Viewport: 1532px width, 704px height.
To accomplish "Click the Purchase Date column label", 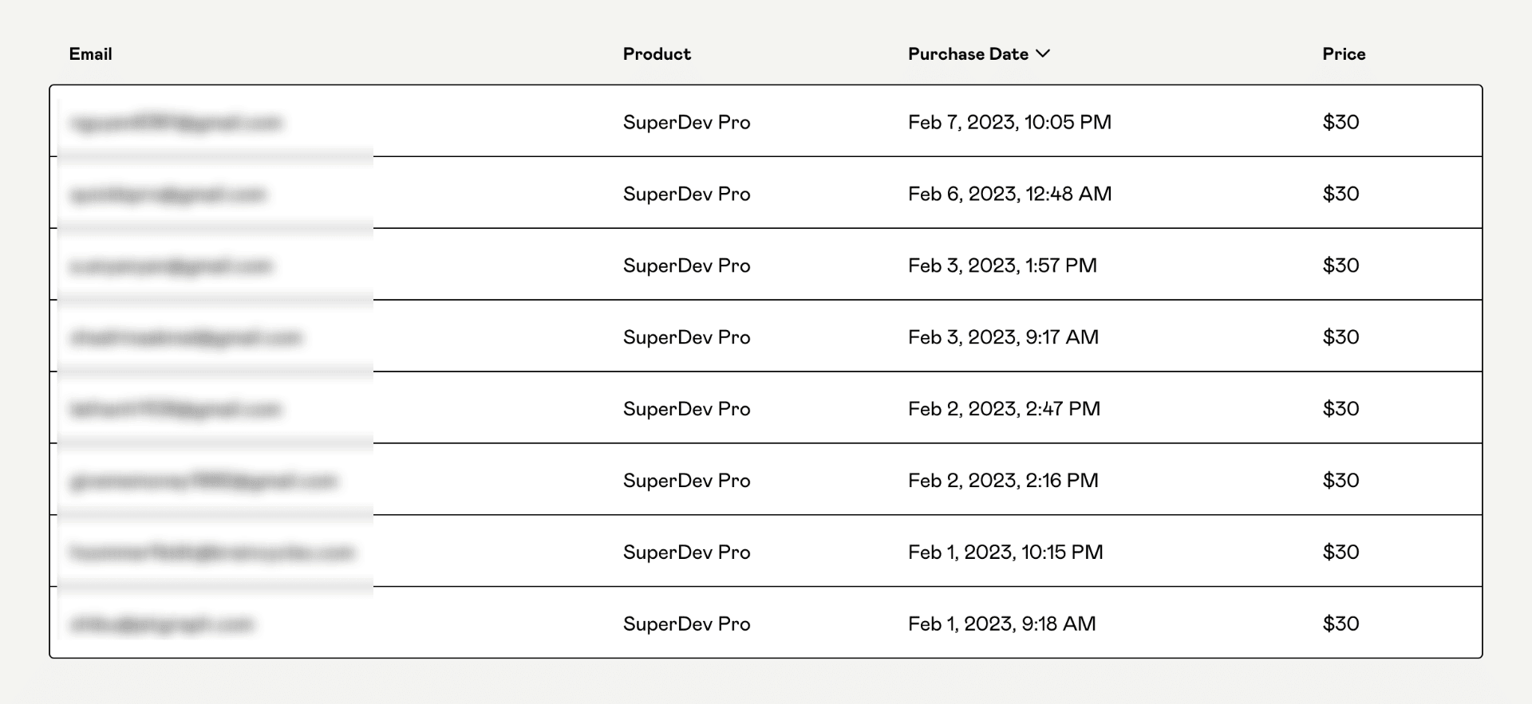I will 968,53.
